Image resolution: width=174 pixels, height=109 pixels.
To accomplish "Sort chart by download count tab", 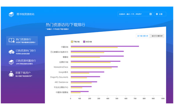I will click(x=143, y=36).
